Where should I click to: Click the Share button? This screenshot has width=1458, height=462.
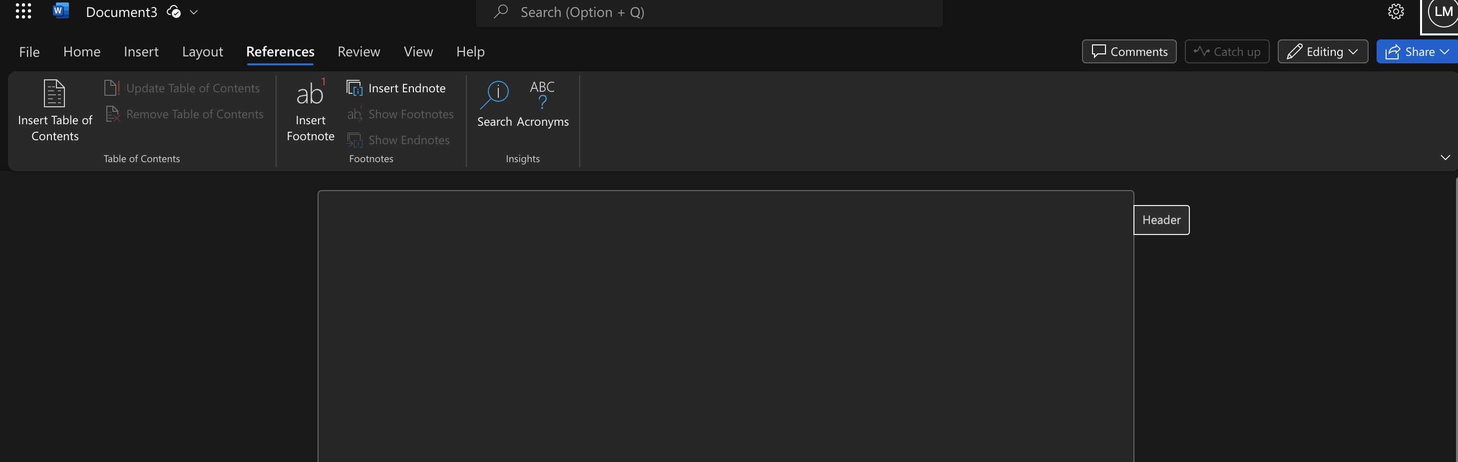[1417, 51]
